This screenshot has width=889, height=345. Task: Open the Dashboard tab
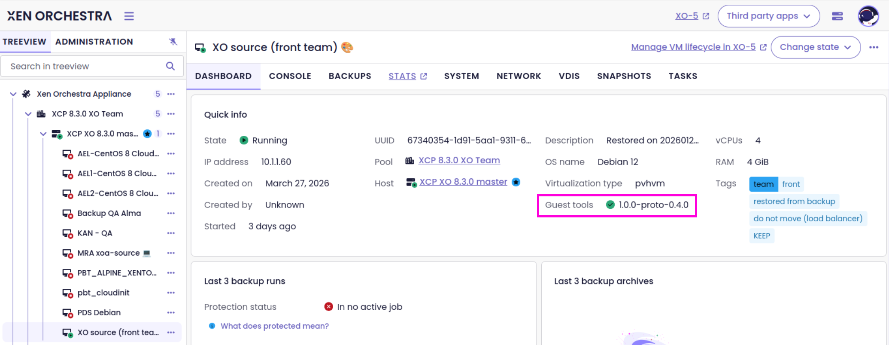tap(223, 76)
